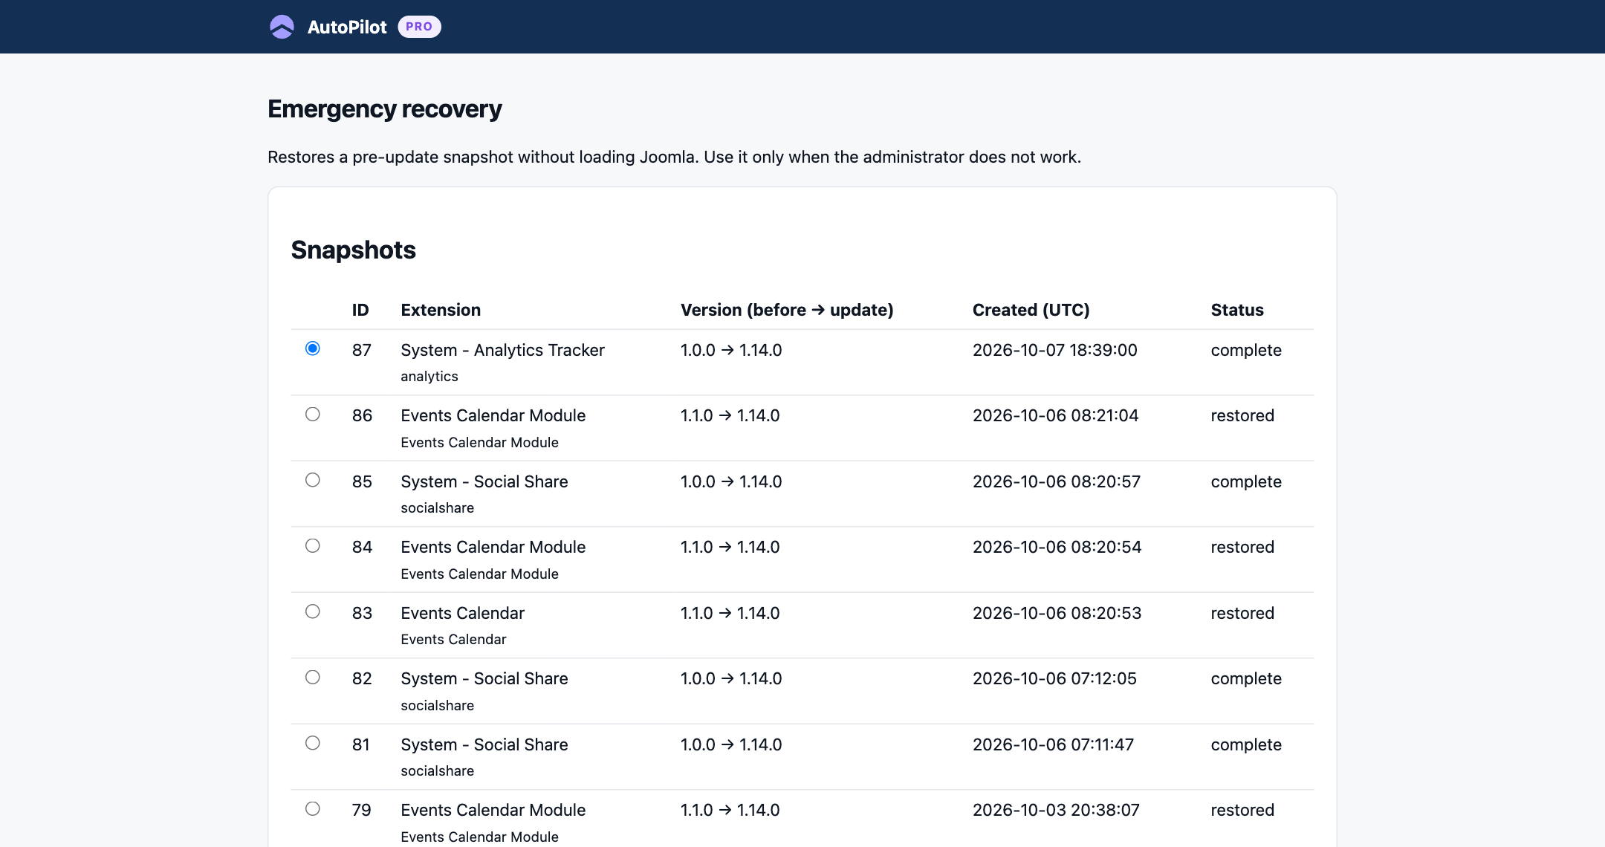Click ID number 82 cell
This screenshot has width=1605, height=847.
tap(362, 678)
